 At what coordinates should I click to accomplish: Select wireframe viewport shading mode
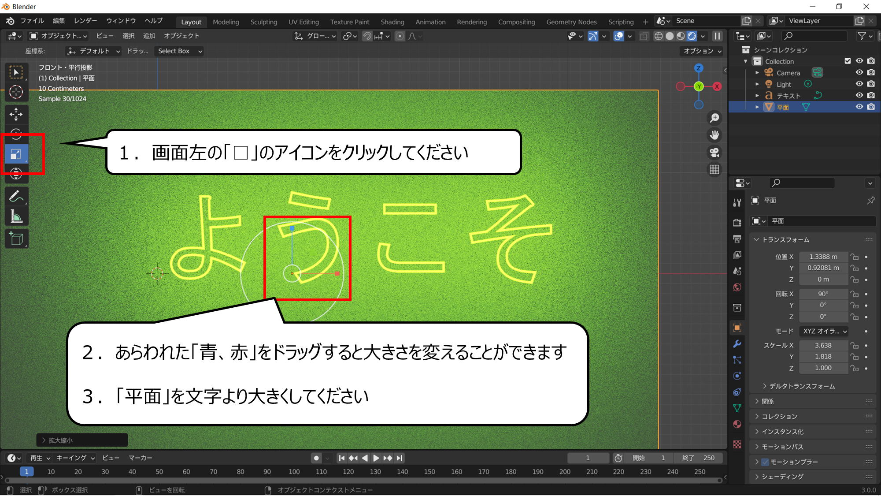659,36
